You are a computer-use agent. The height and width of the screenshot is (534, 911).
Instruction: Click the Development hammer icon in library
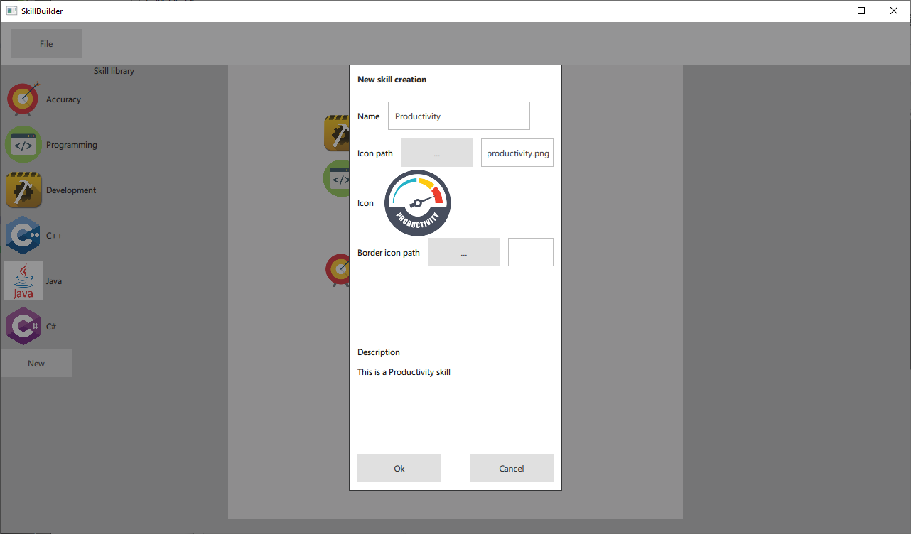[23, 190]
